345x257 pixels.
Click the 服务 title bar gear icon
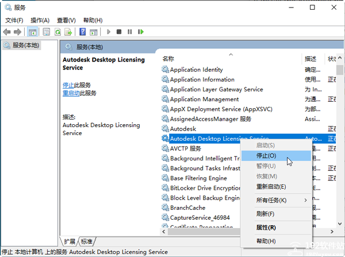click(8, 7)
